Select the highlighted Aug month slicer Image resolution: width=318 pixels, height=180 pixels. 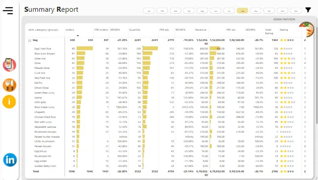(x=242, y=11)
